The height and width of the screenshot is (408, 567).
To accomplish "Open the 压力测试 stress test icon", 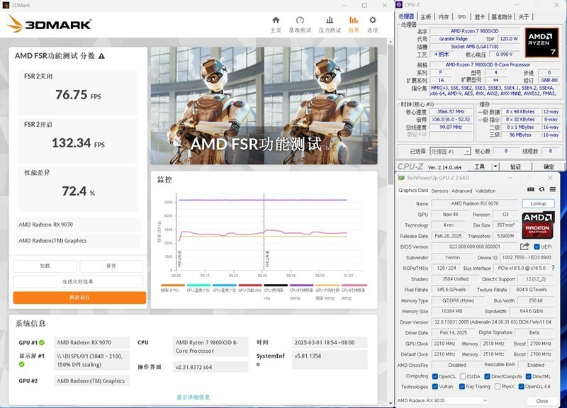I will [329, 20].
